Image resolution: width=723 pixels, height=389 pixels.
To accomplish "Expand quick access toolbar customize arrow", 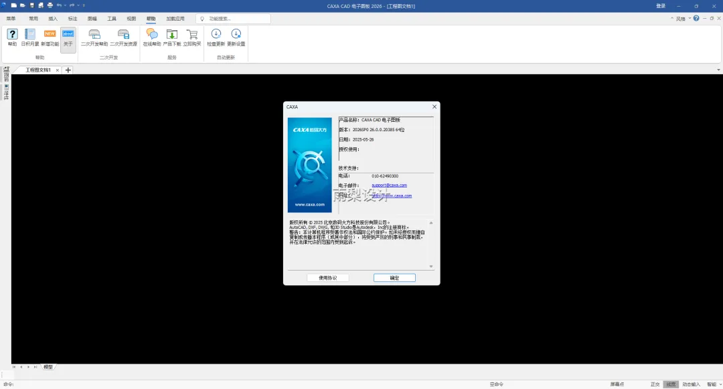I will [x=84, y=5].
